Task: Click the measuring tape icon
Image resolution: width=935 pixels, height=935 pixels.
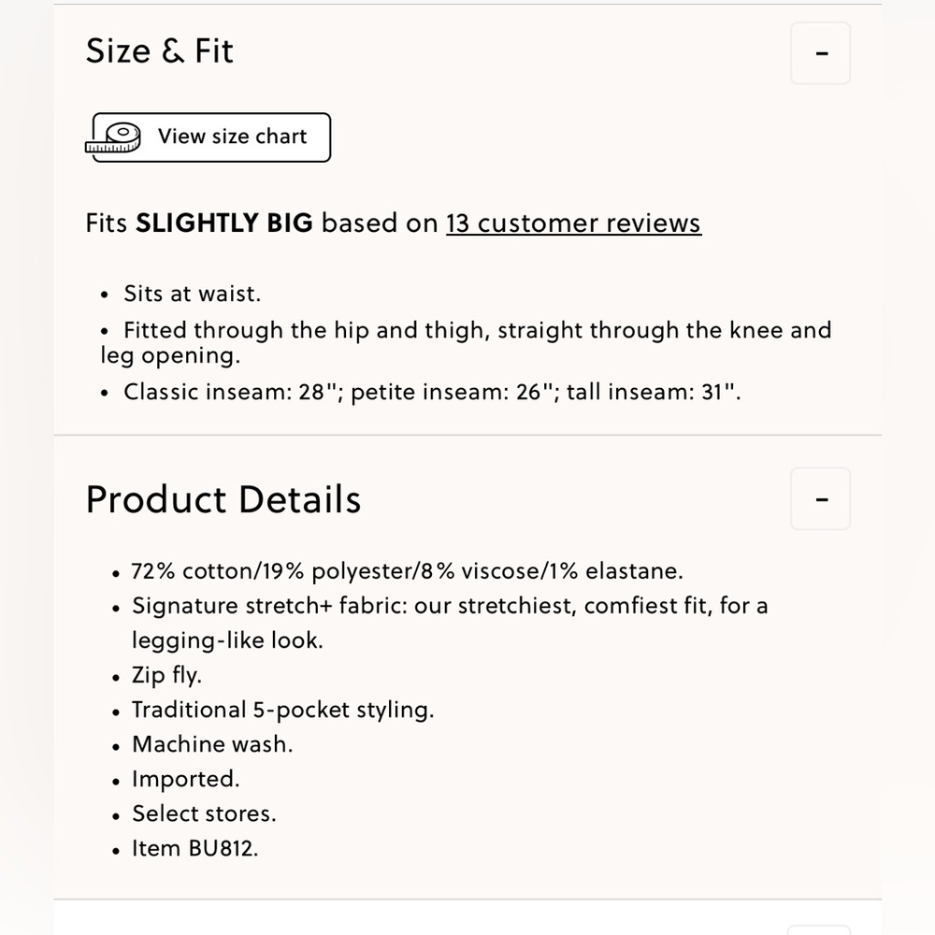Action: click(113, 137)
